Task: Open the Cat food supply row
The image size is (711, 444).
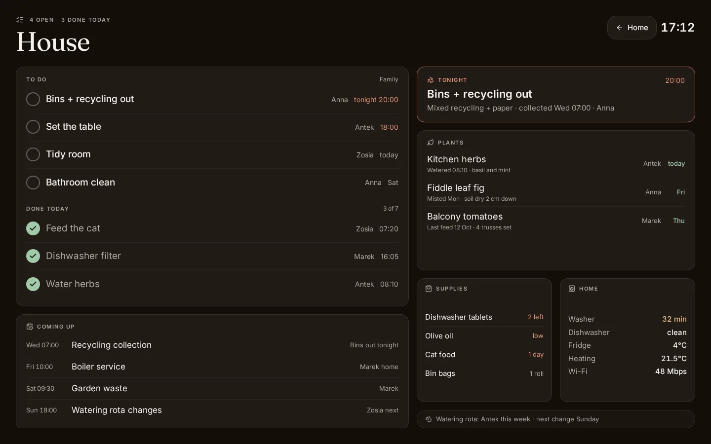Action: pyautogui.click(x=484, y=355)
